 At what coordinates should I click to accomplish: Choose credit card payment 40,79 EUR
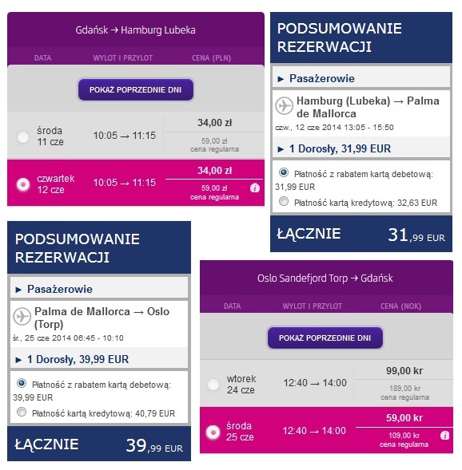[x=22, y=412]
